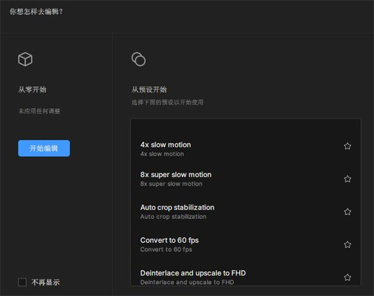Favorite the Convert to 60 fps preset

[347, 245]
